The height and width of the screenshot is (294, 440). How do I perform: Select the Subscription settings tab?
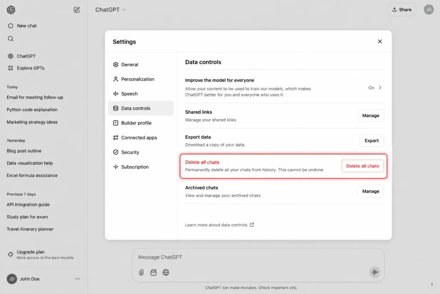(141, 167)
